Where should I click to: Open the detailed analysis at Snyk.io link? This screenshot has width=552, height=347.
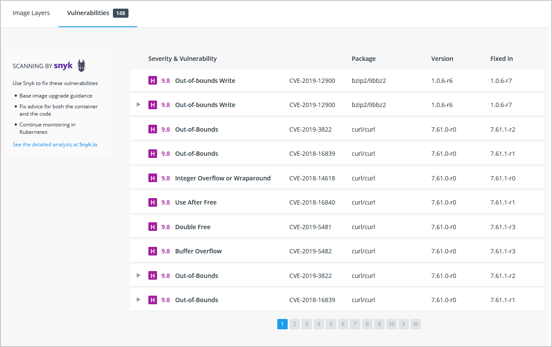pyautogui.click(x=55, y=144)
